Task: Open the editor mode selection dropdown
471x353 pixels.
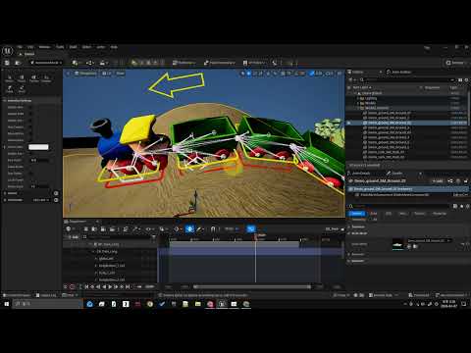Action: (x=45, y=63)
